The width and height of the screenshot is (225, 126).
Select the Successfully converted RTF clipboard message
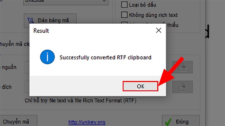click(105, 57)
